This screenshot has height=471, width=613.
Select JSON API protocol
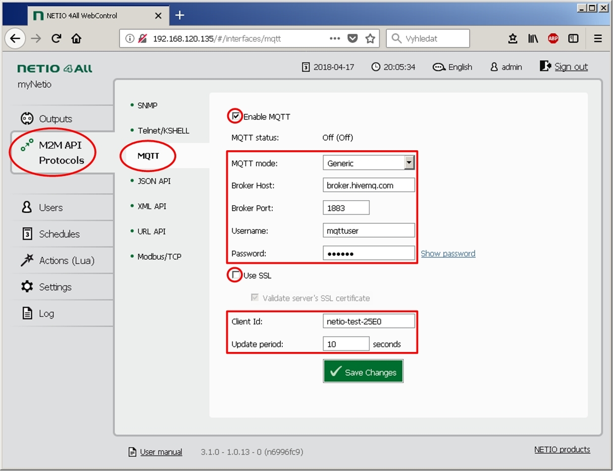click(154, 181)
